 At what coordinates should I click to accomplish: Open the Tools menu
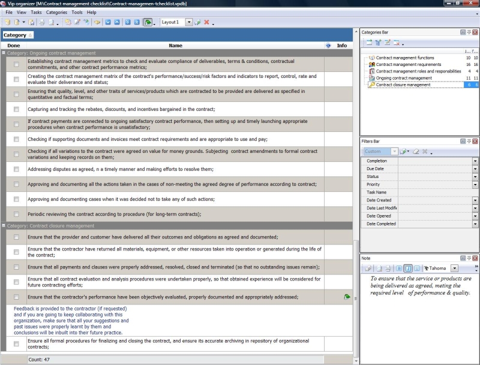[x=77, y=12]
